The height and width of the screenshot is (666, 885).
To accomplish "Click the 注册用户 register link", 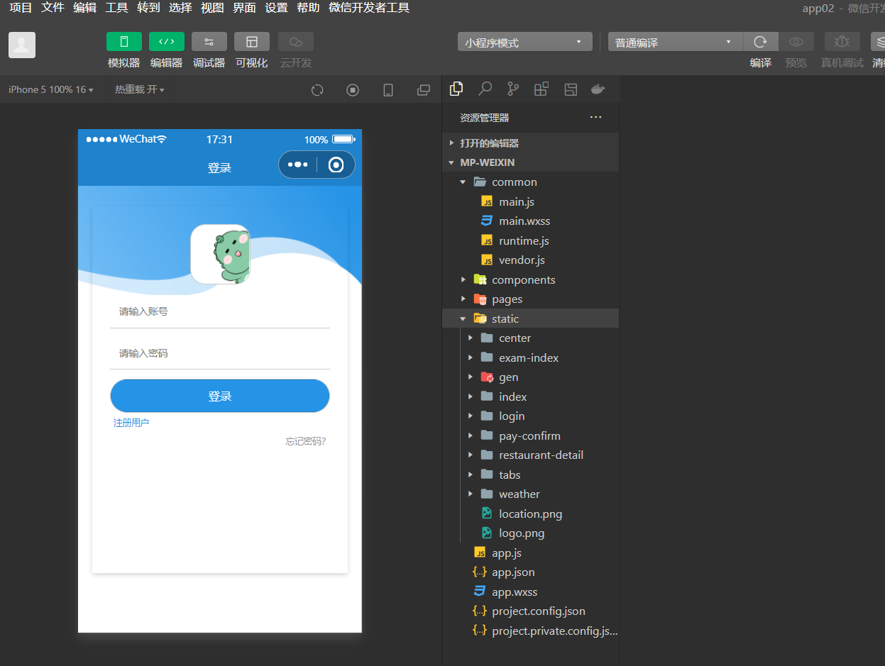I will pos(131,423).
